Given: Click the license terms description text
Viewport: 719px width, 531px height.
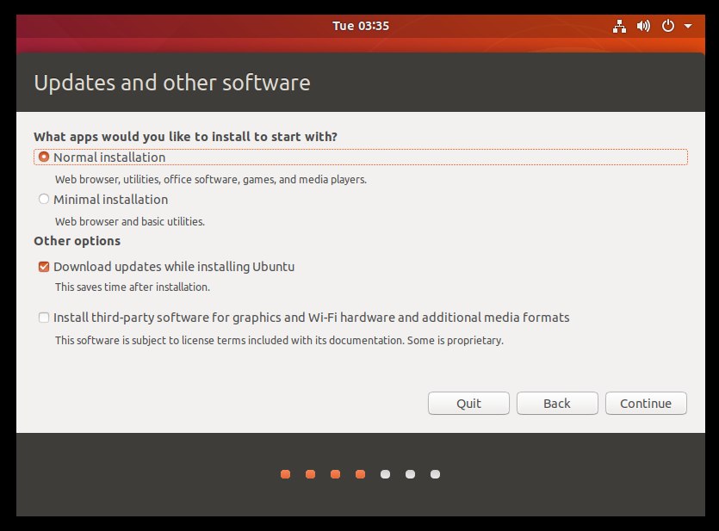Looking at the screenshot, I should 279,341.
